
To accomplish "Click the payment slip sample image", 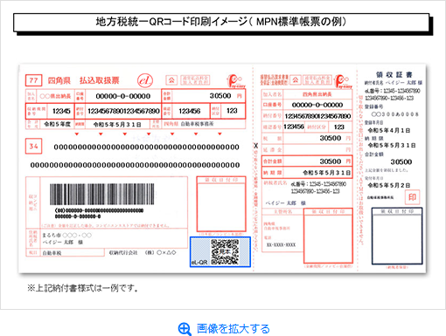I will tap(222, 168).
